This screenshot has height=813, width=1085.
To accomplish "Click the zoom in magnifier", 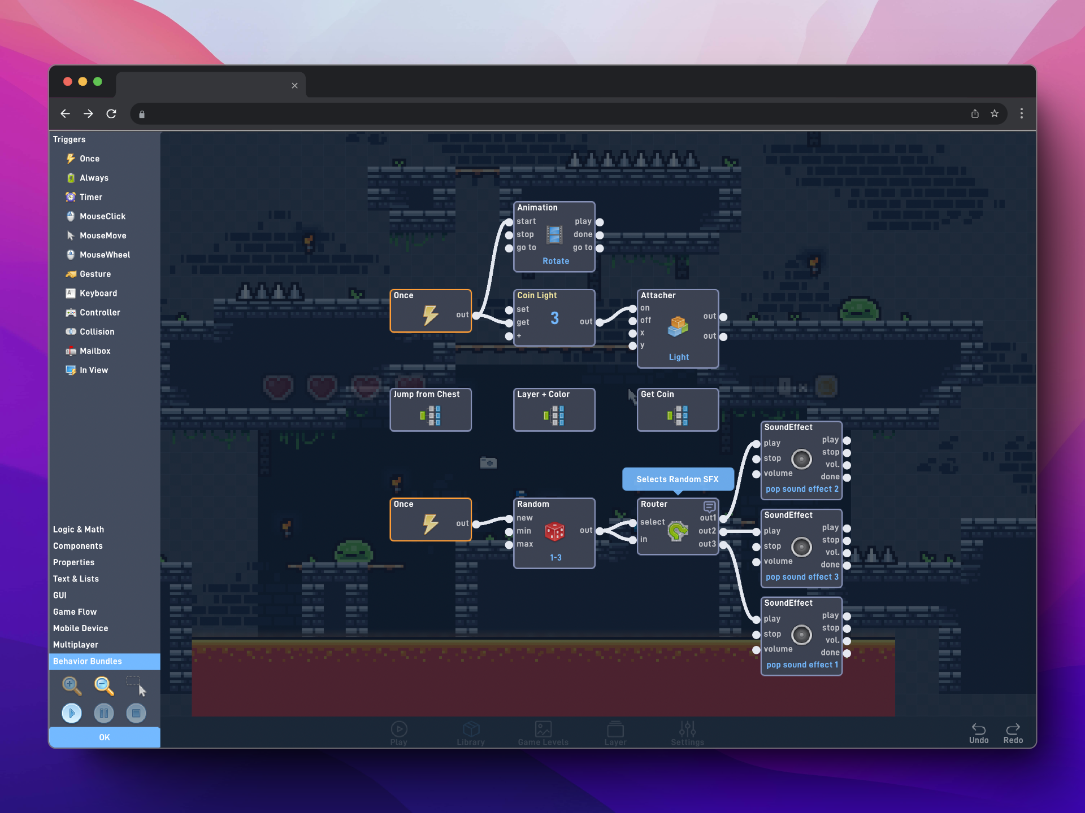I will 72,686.
